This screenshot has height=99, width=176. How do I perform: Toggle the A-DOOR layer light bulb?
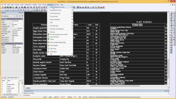19,90
